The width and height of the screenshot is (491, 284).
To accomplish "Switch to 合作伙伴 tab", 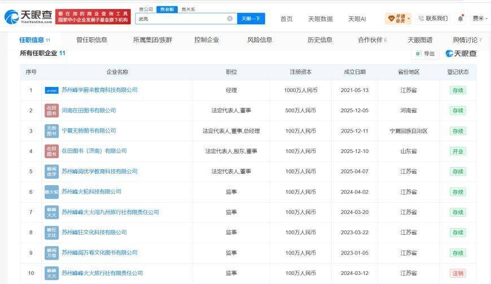I will click(x=372, y=40).
